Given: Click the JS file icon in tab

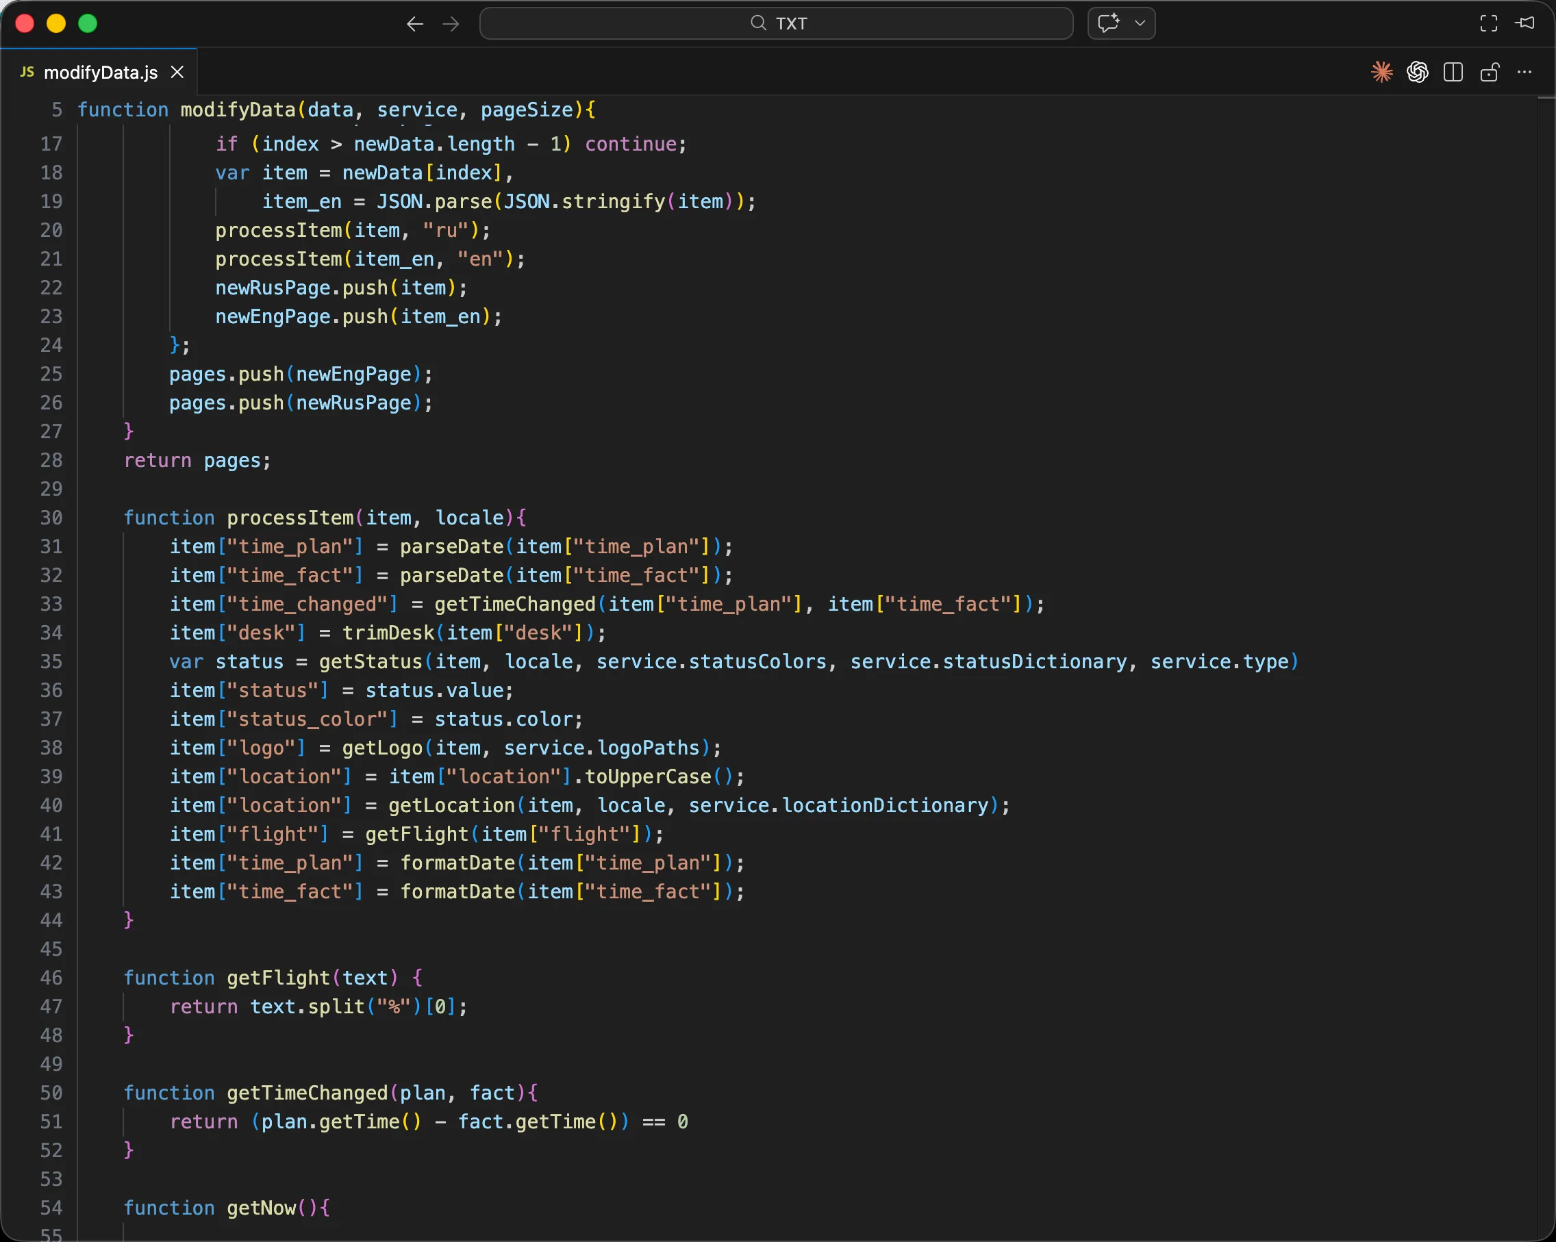Looking at the screenshot, I should [27, 72].
